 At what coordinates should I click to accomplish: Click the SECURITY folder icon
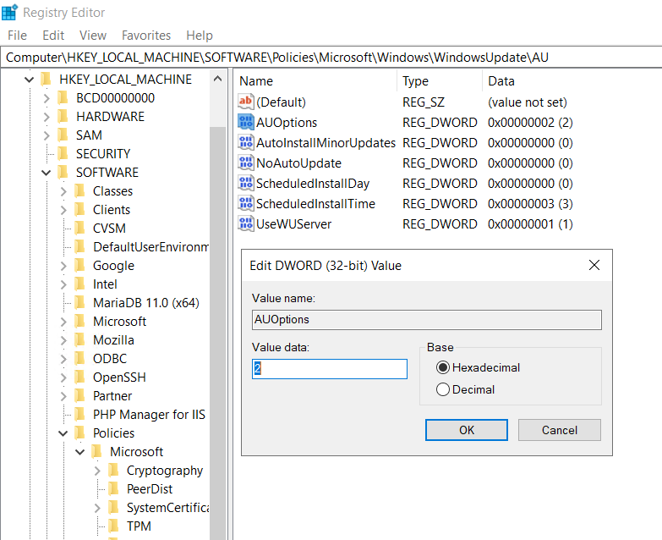point(63,153)
